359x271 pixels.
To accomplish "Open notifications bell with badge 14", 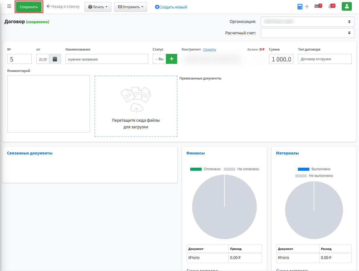I will pyautogui.click(x=332, y=6).
